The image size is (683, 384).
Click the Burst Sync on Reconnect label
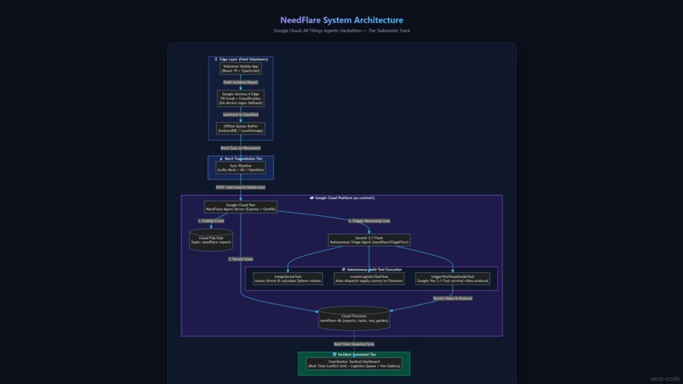[241, 147]
